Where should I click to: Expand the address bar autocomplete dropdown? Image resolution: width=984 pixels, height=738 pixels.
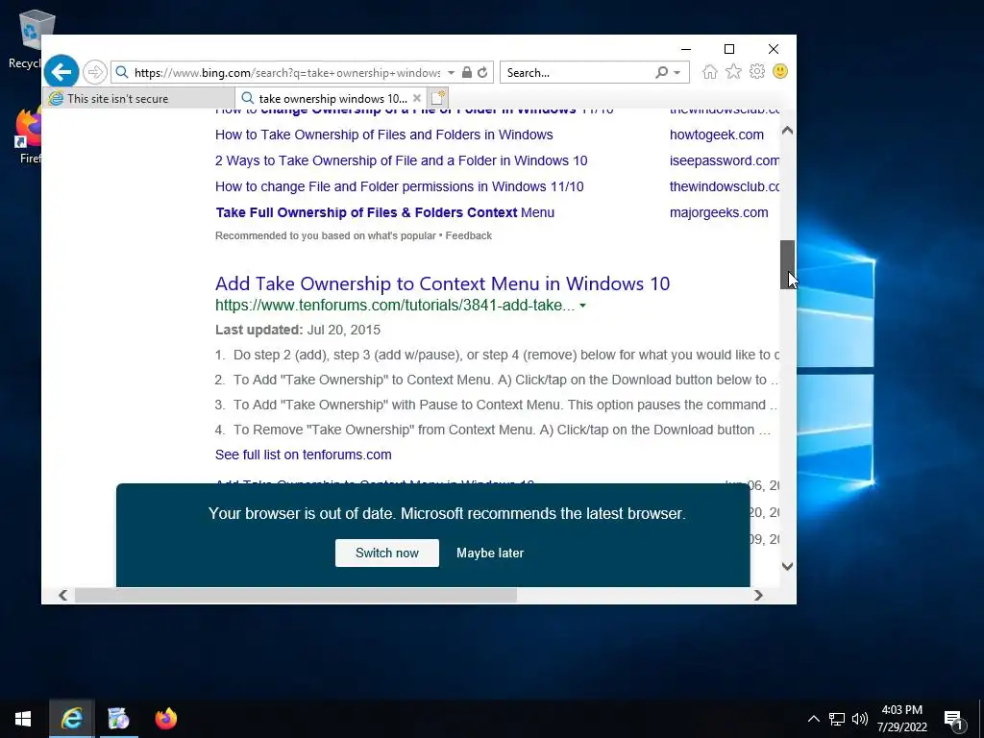point(452,72)
